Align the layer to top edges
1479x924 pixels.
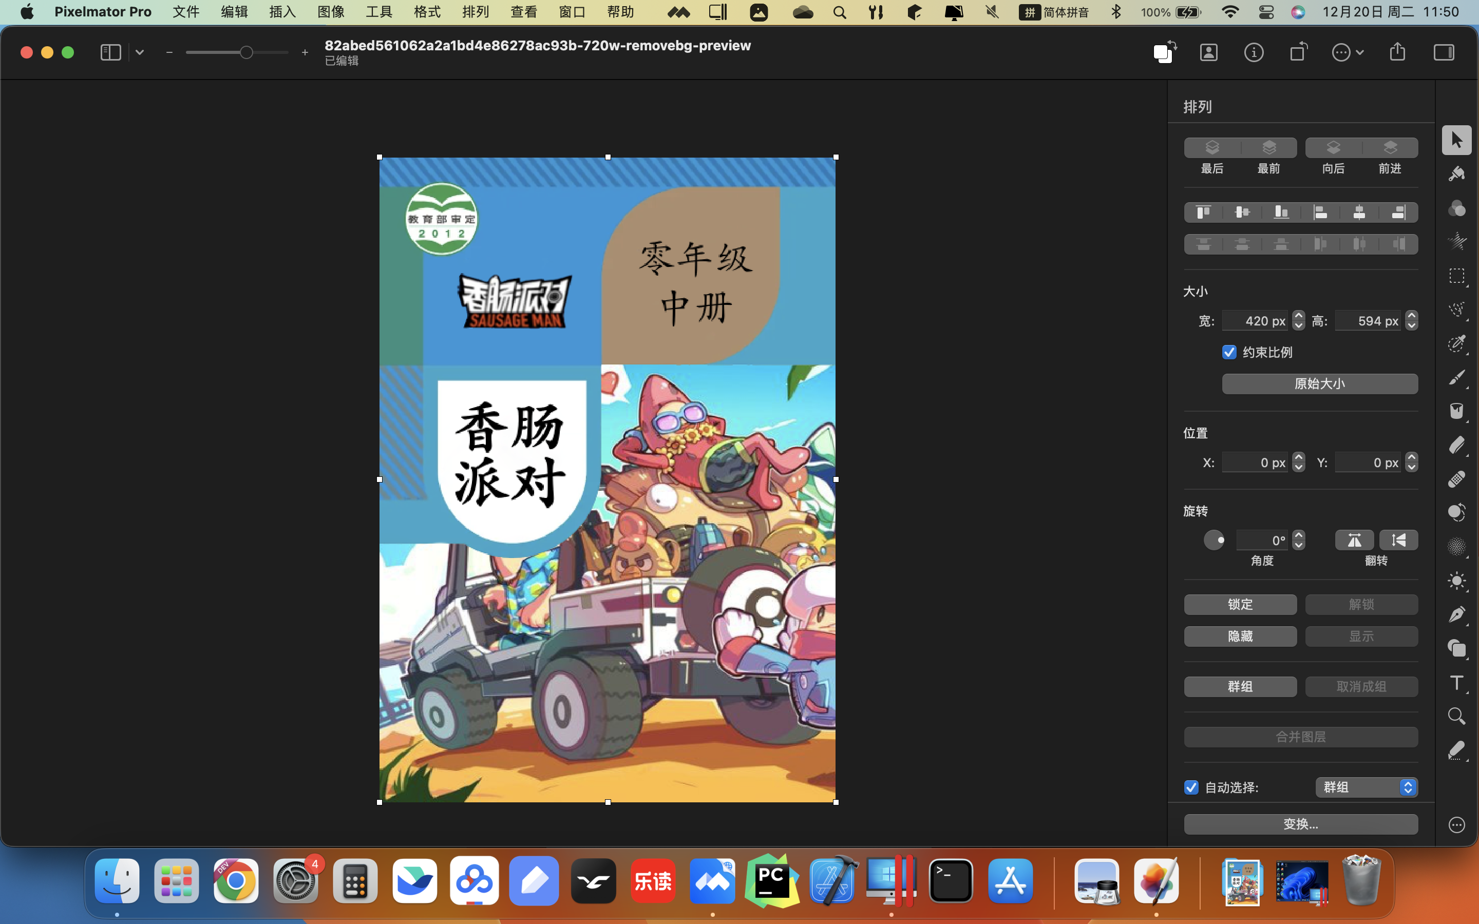click(x=1203, y=213)
